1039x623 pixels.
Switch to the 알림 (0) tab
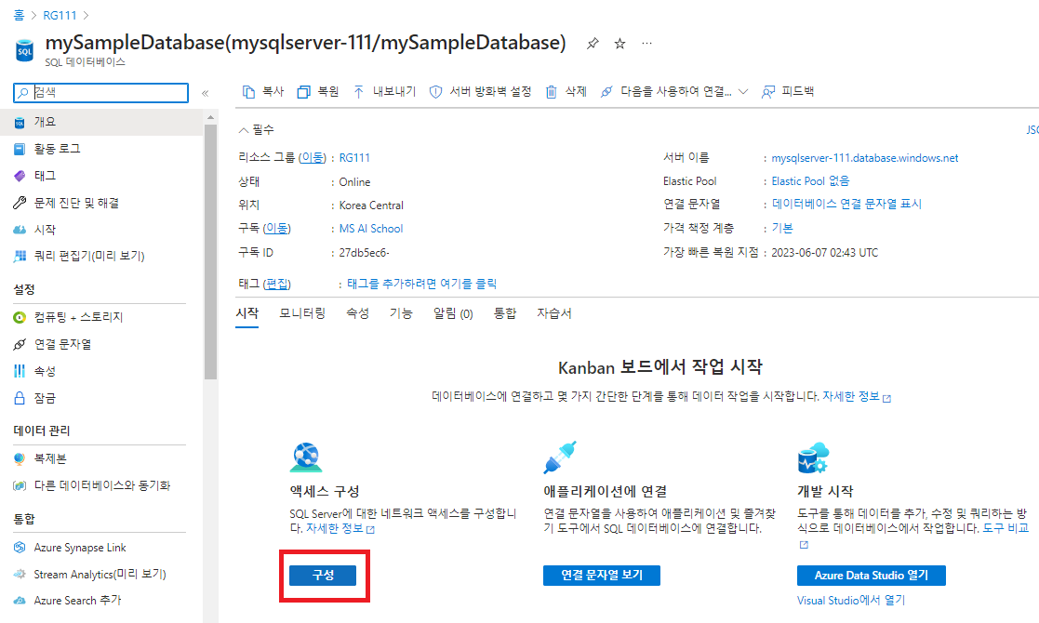click(x=453, y=313)
